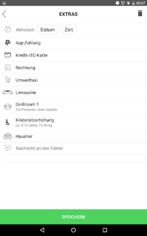This screenshot has height=236, width=147.
Task: Tap the stopwatch icon beside Abholzeit
Action: 8,29
